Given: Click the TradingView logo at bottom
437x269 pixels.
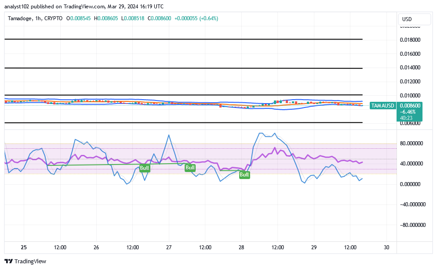Looking at the screenshot, I should point(25,261).
